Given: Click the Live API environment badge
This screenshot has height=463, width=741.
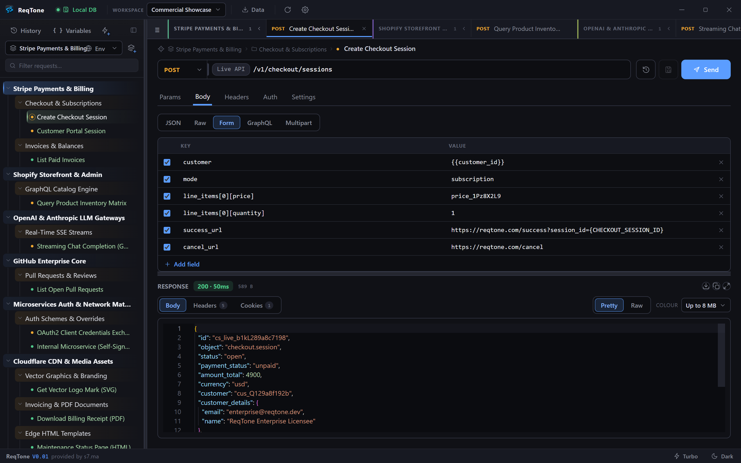Looking at the screenshot, I should click(x=231, y=69).
